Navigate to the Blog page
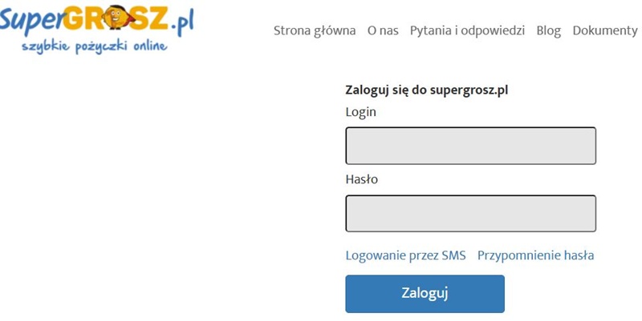 549,30
